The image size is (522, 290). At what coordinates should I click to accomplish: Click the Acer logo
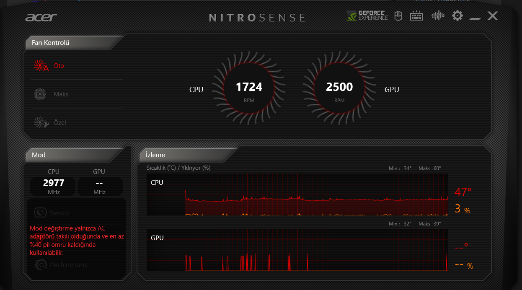pyautogui.click(x=41, y=18)
